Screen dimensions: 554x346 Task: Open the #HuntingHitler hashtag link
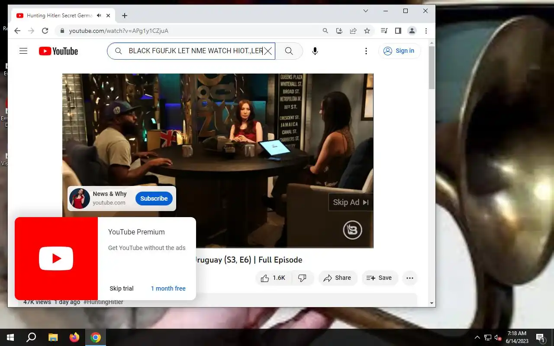pos(103,302)
